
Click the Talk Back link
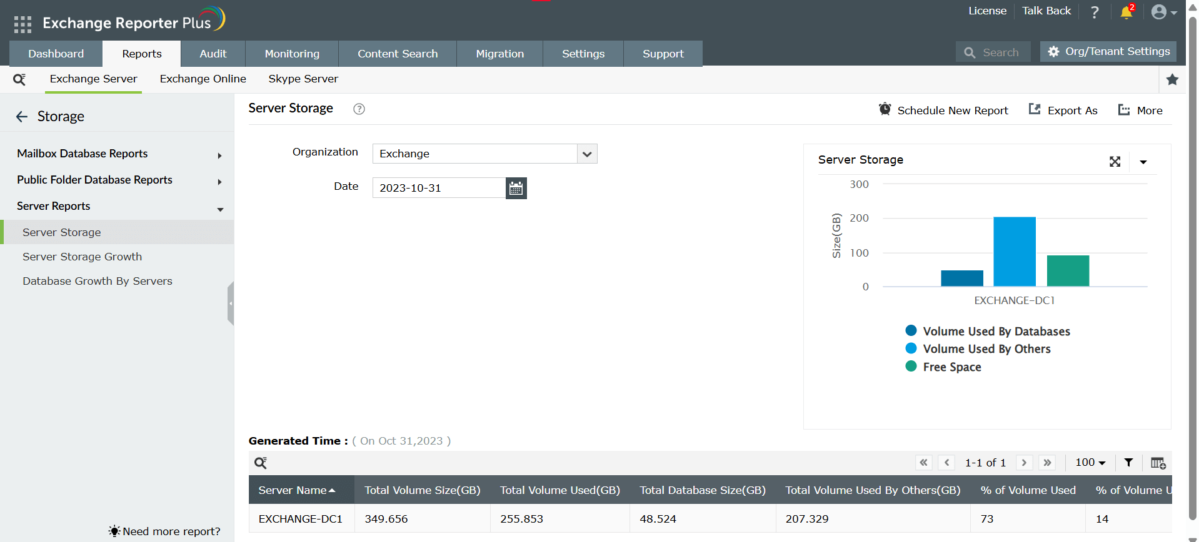coord(1046,11)
